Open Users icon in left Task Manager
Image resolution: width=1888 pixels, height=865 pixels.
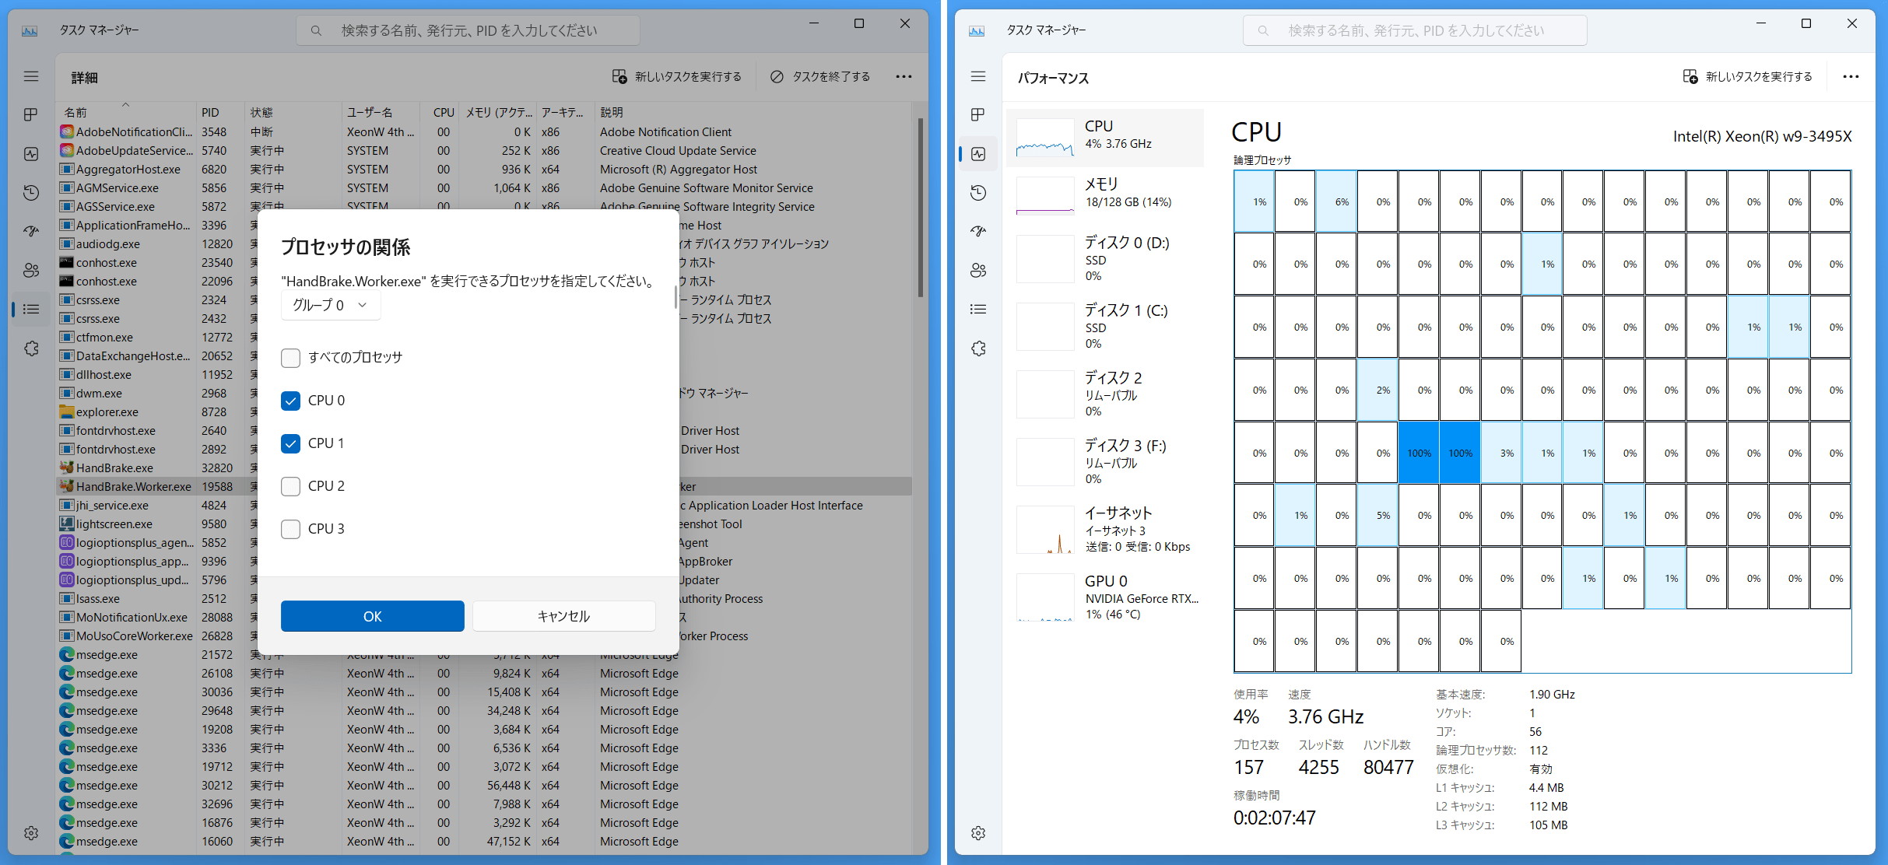coord(31,270)
